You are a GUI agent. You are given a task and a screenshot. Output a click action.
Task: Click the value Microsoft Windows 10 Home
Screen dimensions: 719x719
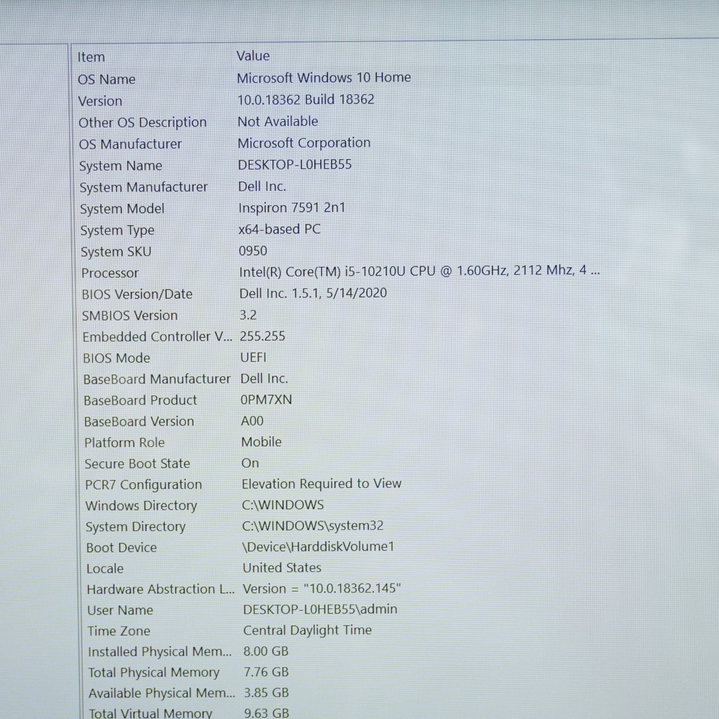[x=324, y=78]
